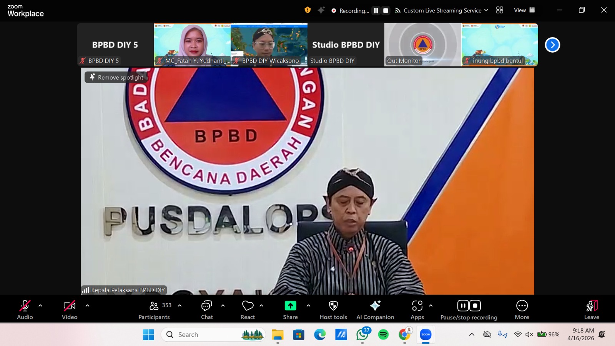Expand the React options arrow
This screenshot has width=615, height=346.
261,306
